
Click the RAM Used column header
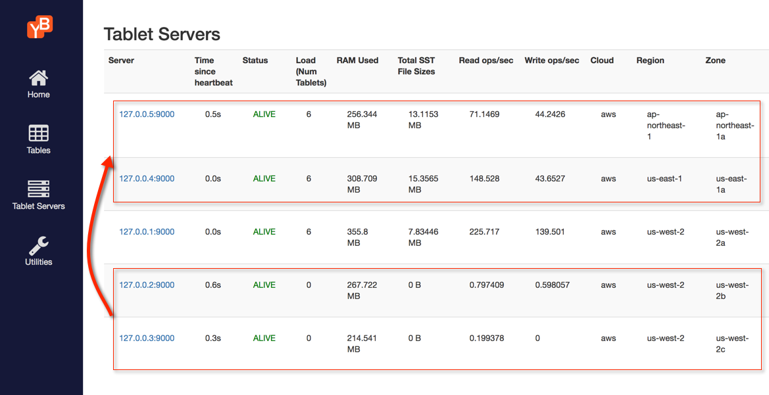357,60
